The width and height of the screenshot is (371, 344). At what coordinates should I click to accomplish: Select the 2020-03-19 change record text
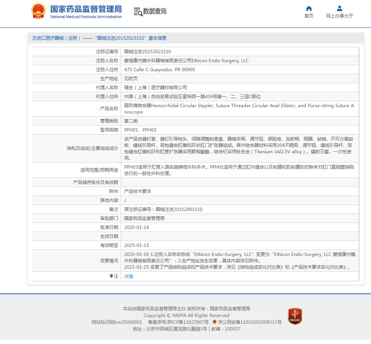[x=240, y=258]
